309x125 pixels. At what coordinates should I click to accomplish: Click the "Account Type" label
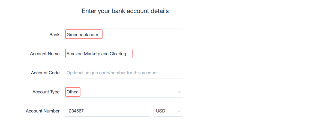tap(46, 92)
